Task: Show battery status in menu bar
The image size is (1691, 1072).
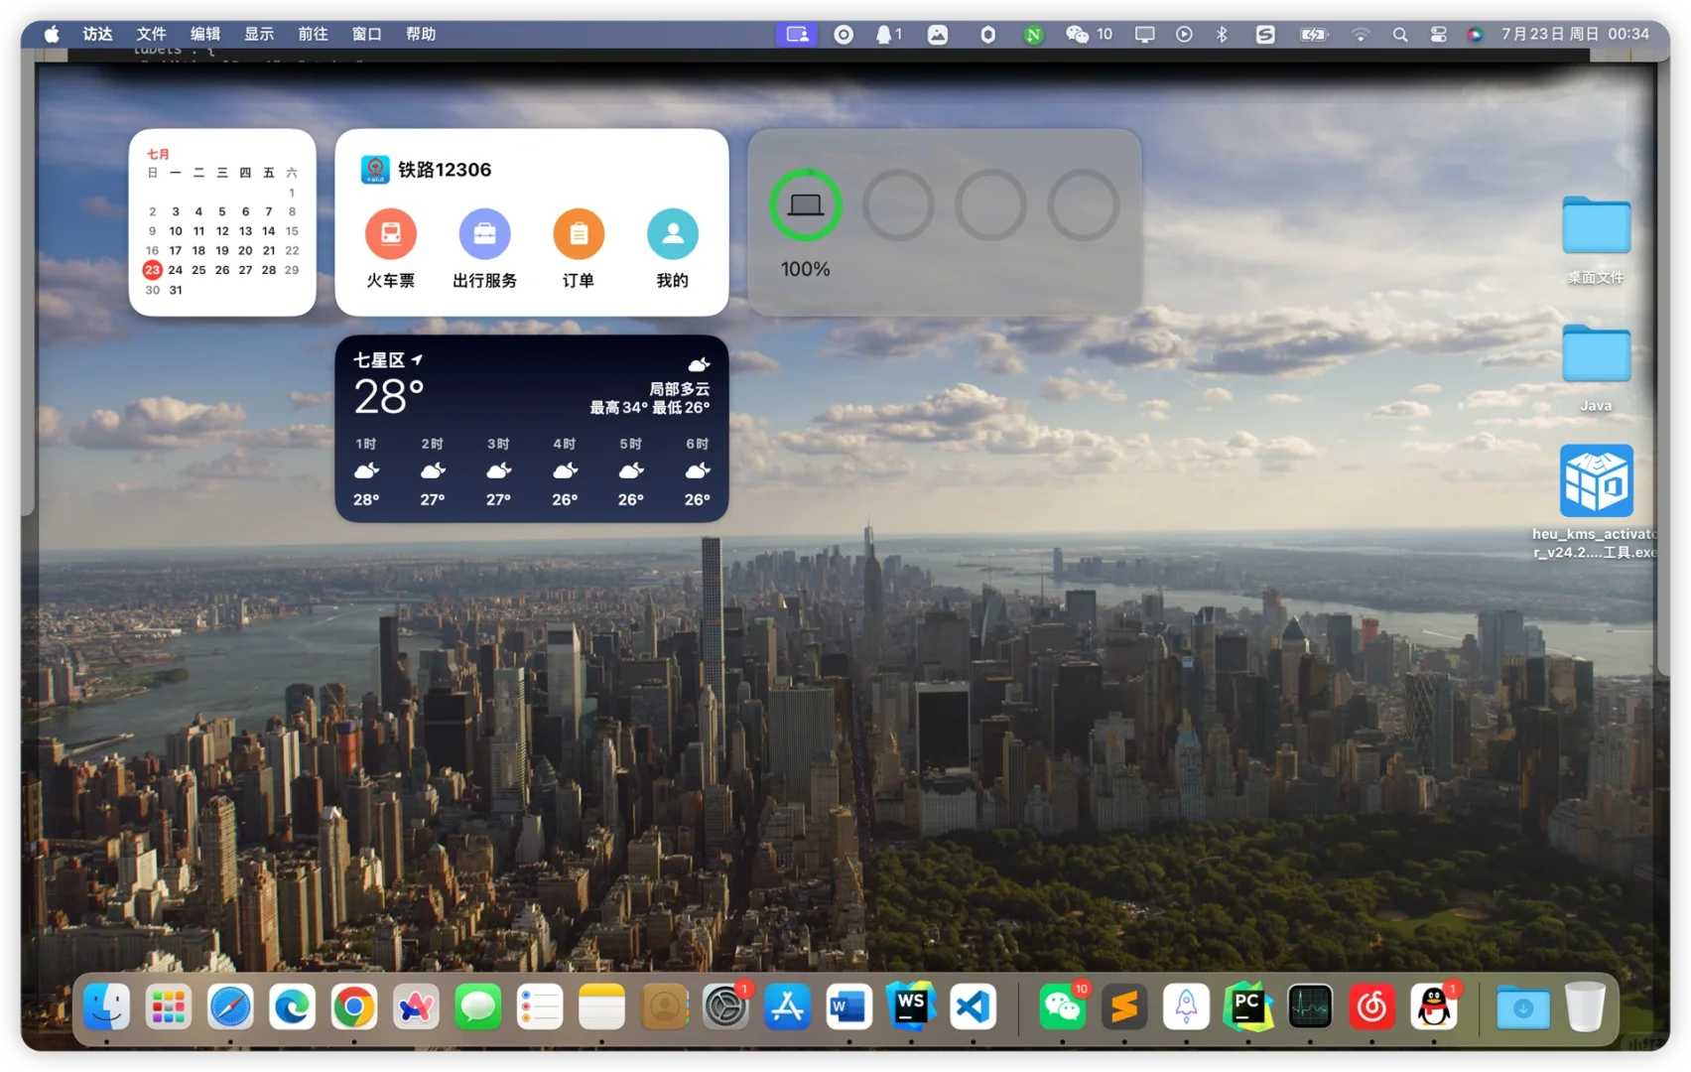Action: click(x=1313, y=34)
